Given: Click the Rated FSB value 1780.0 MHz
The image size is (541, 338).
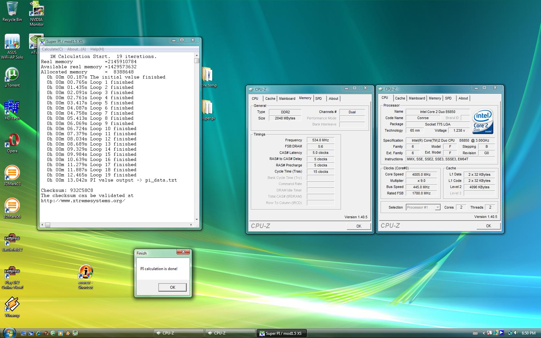Looking at the screenshot, I should tap(421, 193).
